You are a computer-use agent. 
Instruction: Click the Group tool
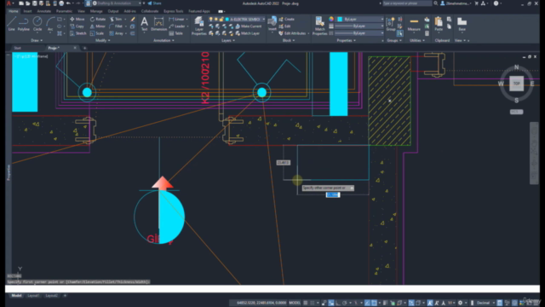pos(390,24)
